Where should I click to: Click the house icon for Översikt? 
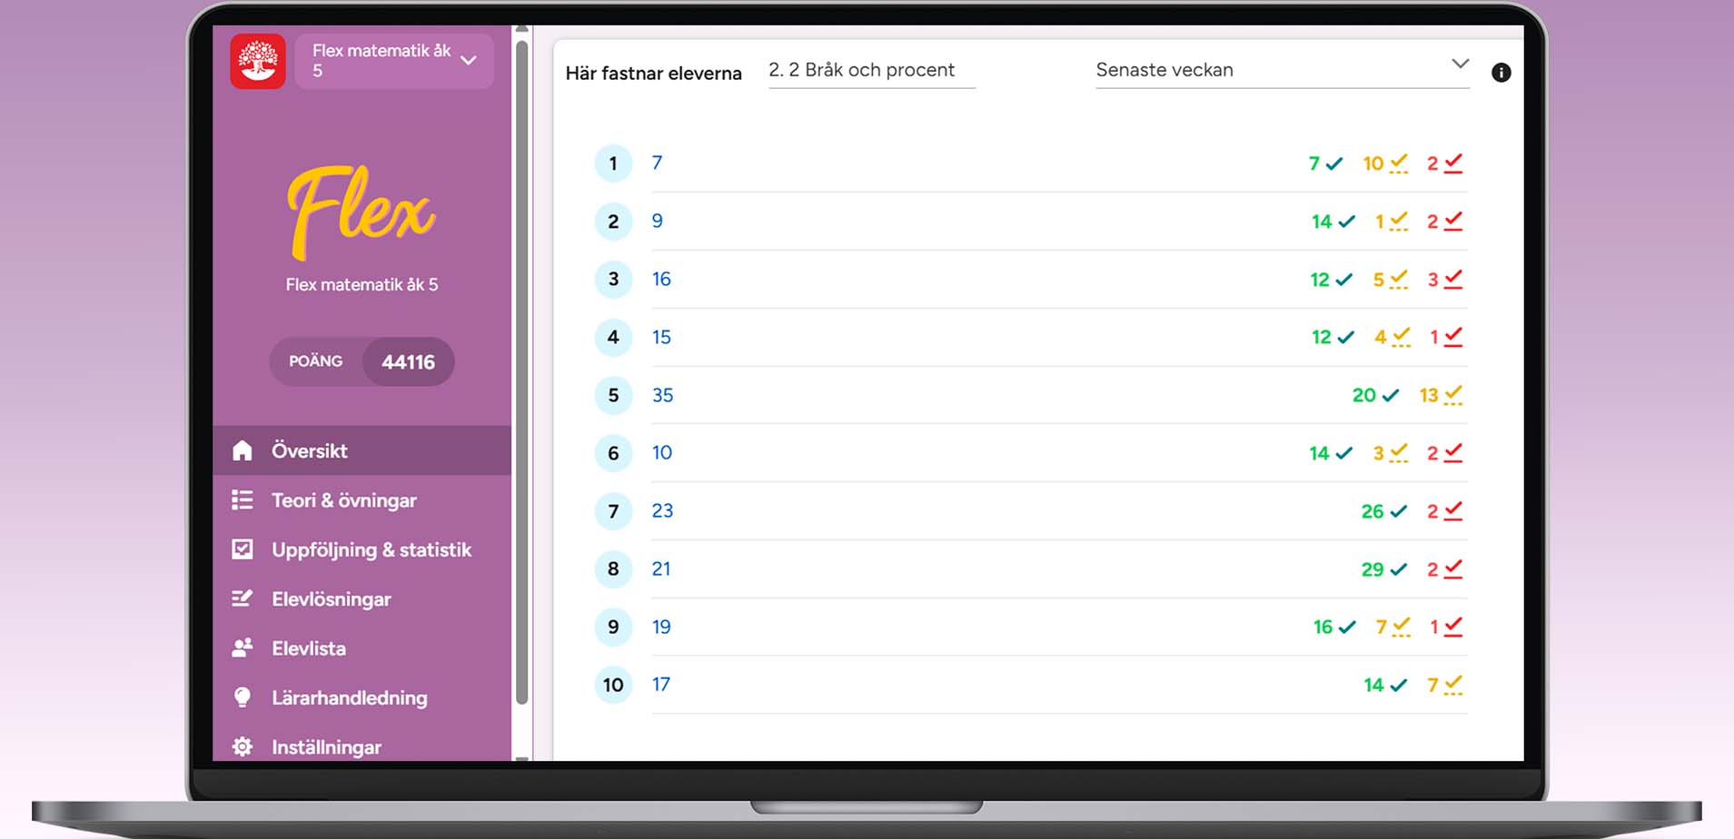tap(243, 450)
